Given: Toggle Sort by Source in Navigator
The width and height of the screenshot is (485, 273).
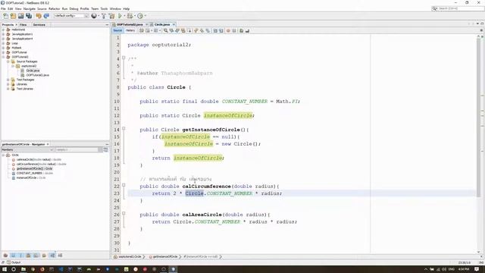Looking at the screenshot, I should [60, 256].
